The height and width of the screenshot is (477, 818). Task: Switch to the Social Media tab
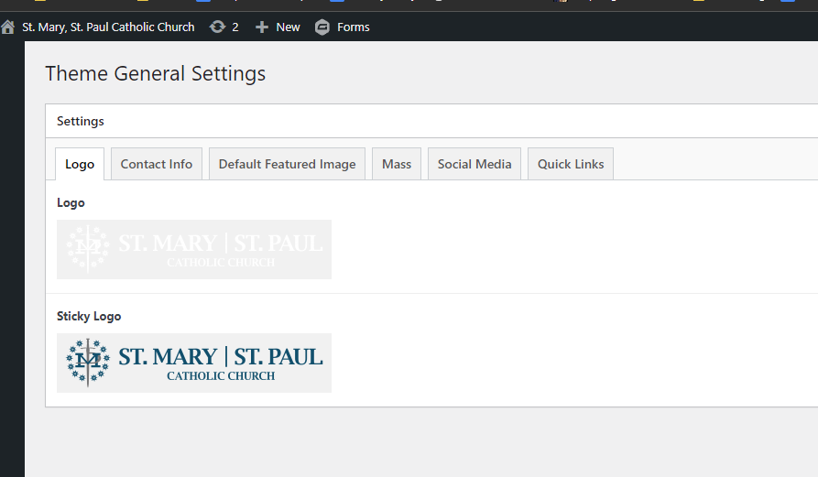pyautogui.click(x=474, y=164)
